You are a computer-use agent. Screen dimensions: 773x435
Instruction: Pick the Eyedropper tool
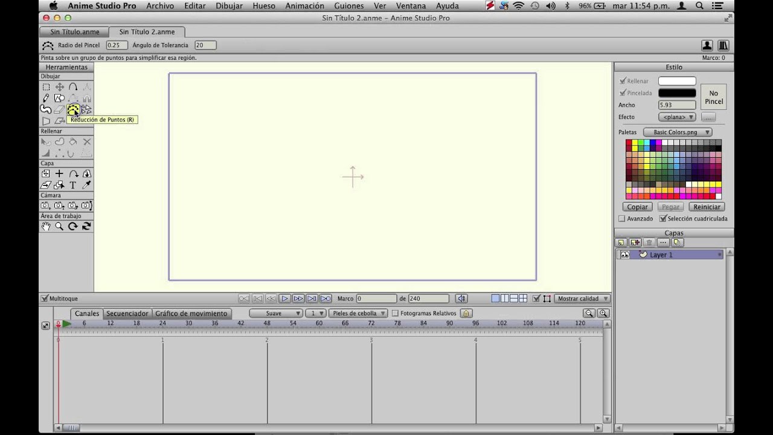coord(86,185)
